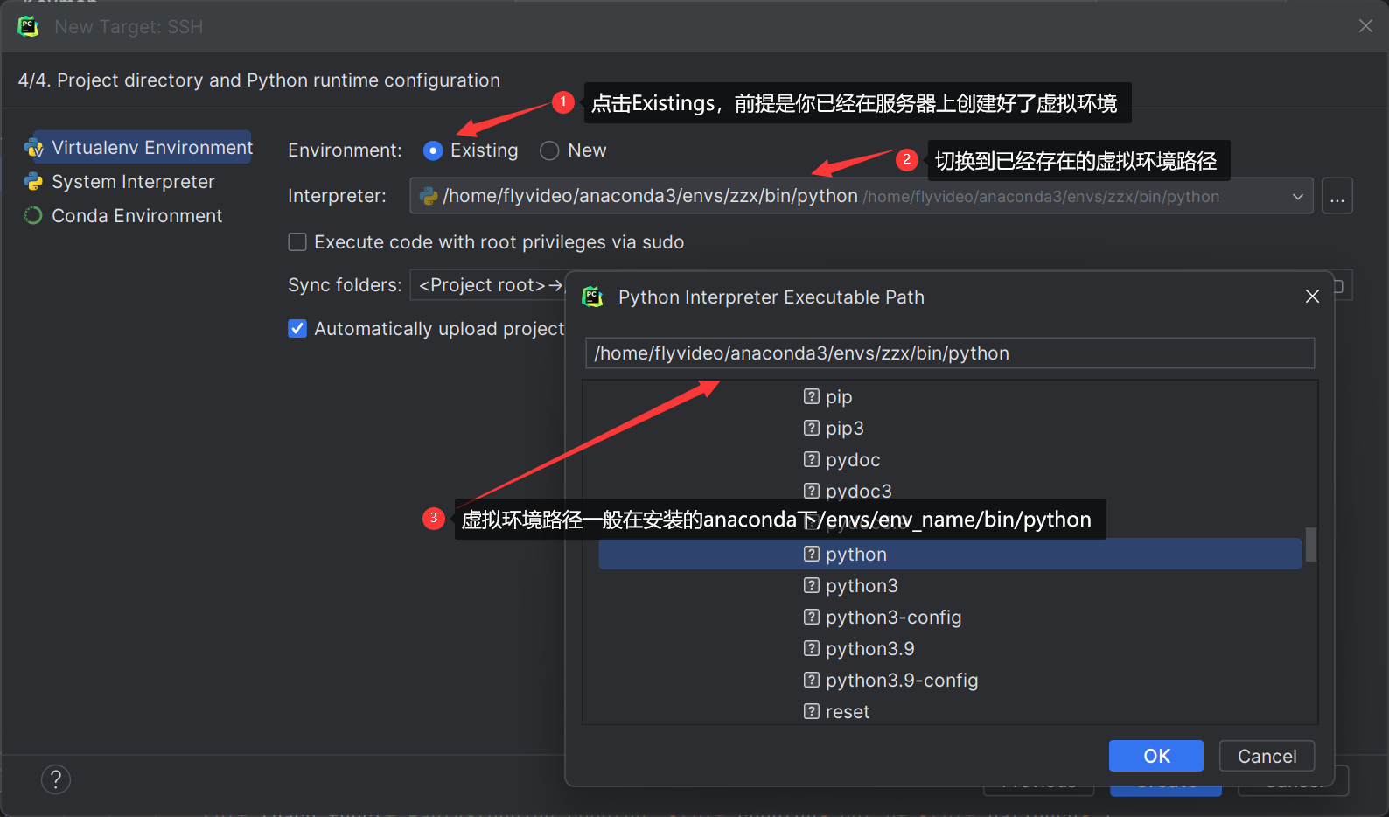
Task: Click the file icon beside reset
Action: (812, 711)
